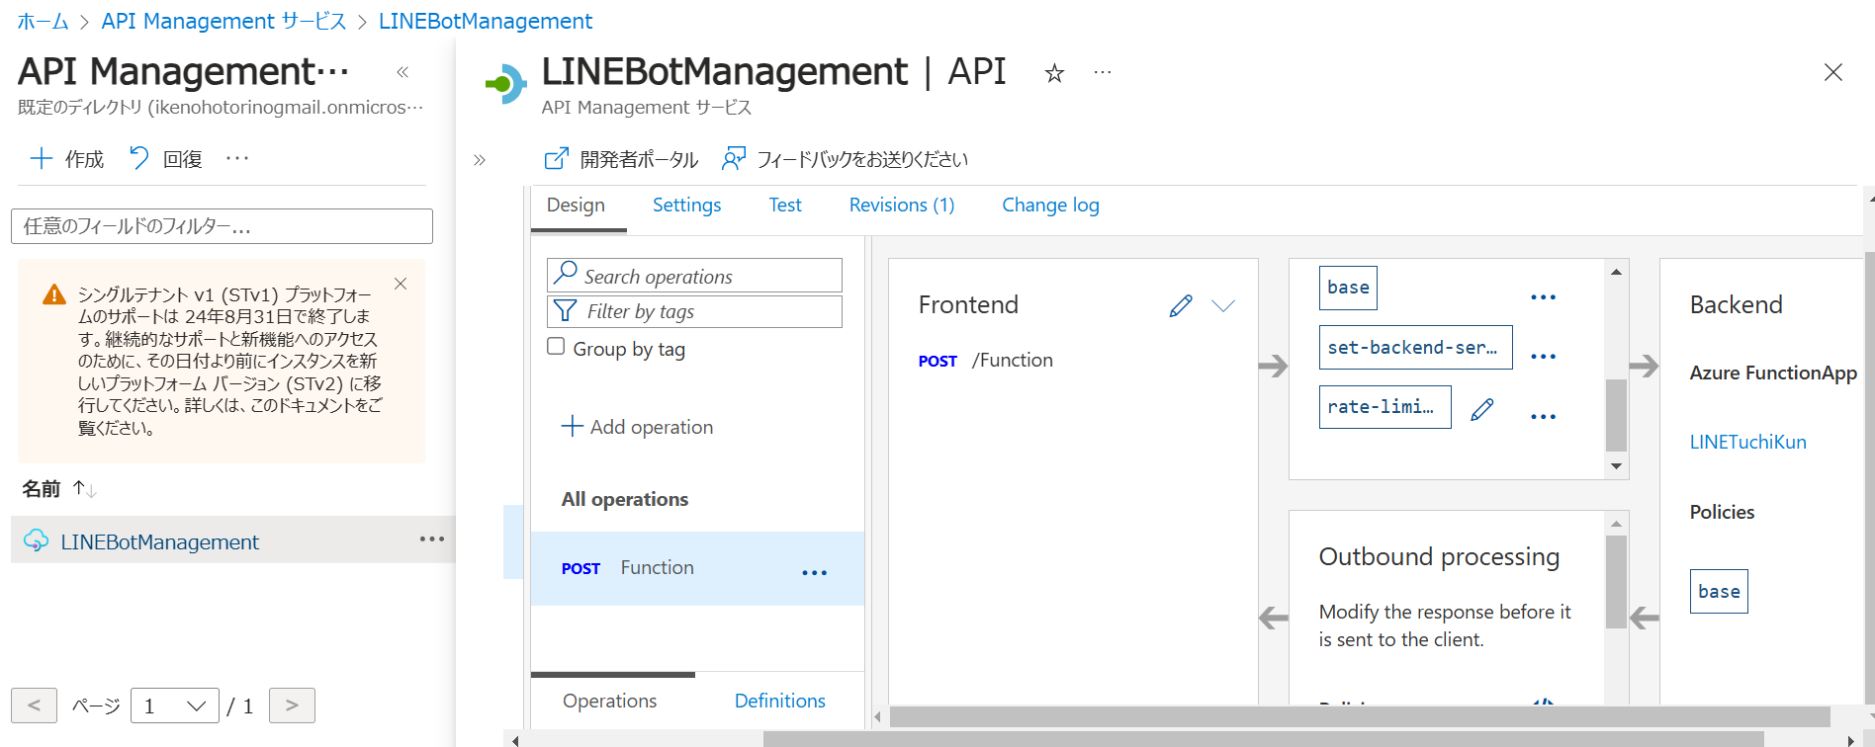Open the ホーム breadcrumb link
Viewport: 1875px width, 747px height.
coord(43,21)
